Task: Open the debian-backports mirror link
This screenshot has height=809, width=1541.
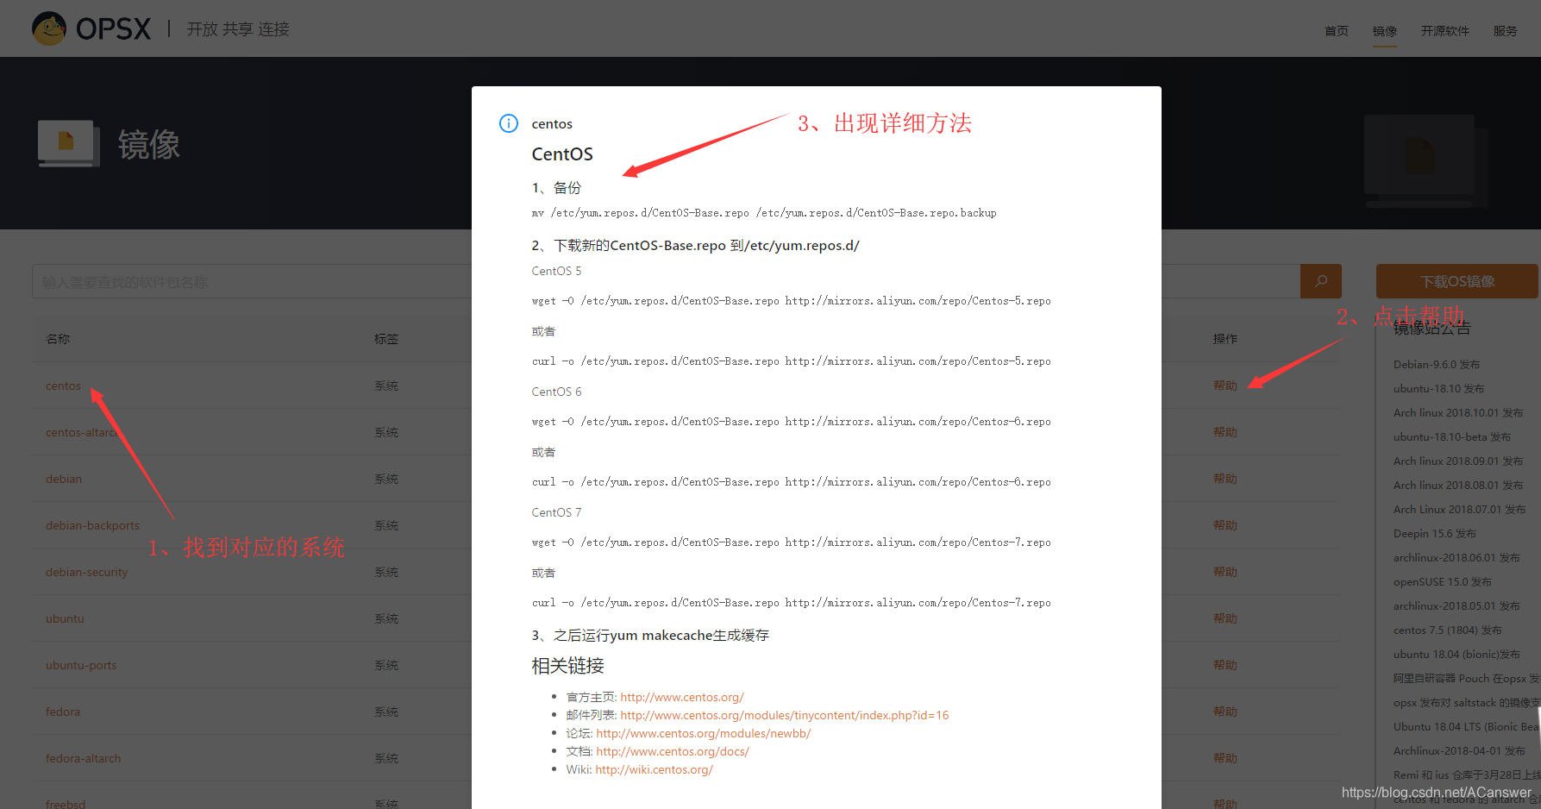Action: (x=92, y=525)
